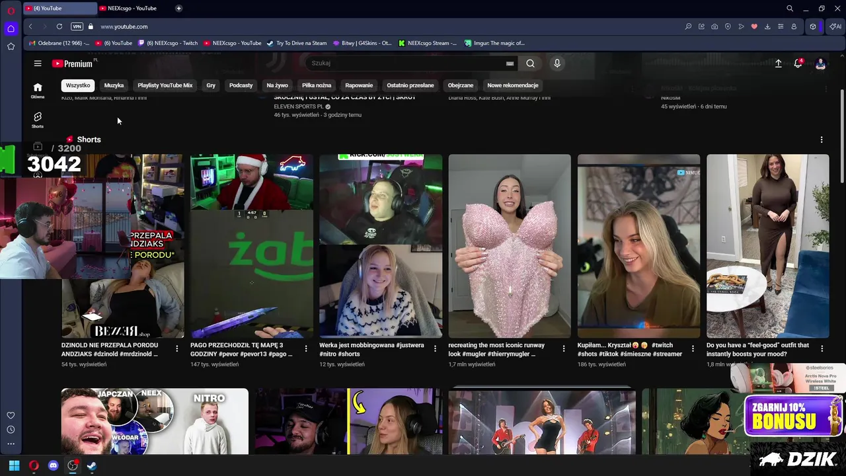
Task: Open Odebrane Gmail bookmark
Action: pyautogui.click(x=59, y=43)
